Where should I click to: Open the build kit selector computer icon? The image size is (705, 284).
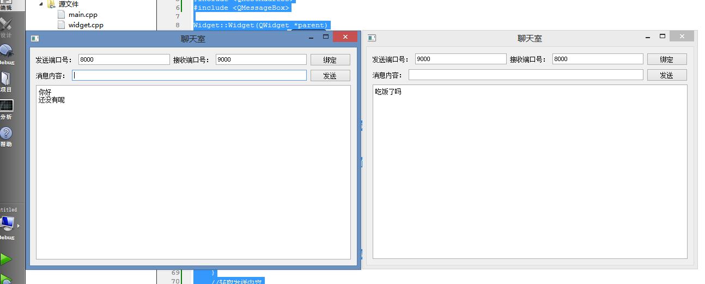pos(7,223)
